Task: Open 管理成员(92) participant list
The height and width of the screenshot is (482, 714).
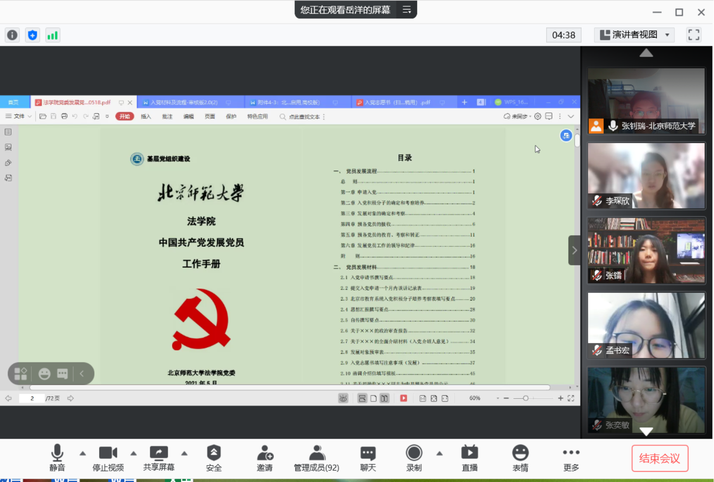Action: coord(316,457)
